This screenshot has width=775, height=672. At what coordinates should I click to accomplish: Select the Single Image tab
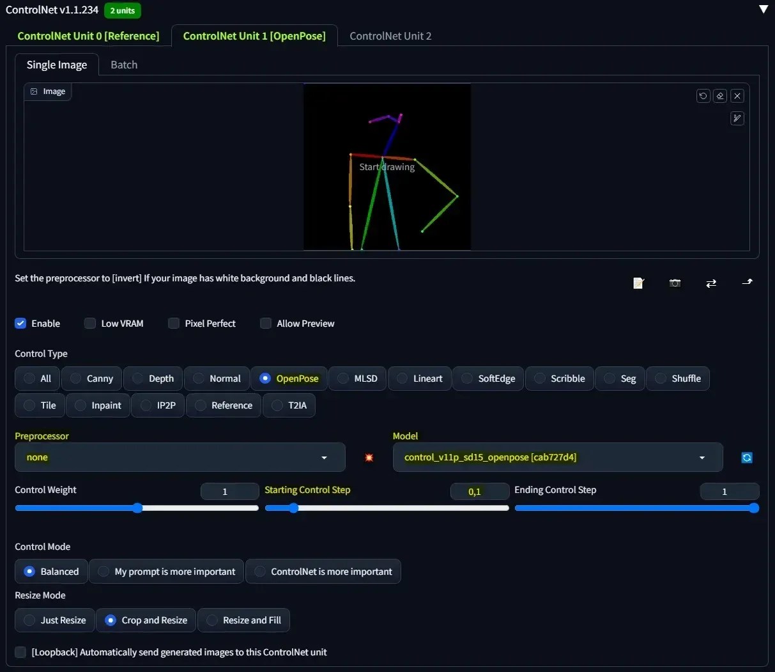[57, 65]
